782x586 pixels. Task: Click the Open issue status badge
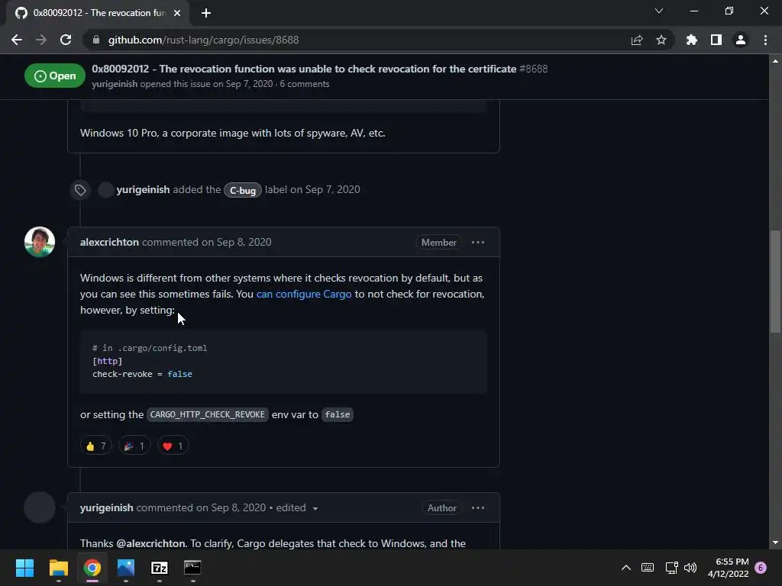point(55,76)
